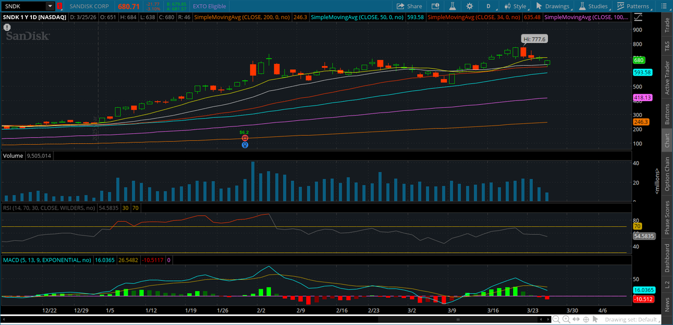Click the MACD study label
Screen dimensions: 673x325
(47, 260)
